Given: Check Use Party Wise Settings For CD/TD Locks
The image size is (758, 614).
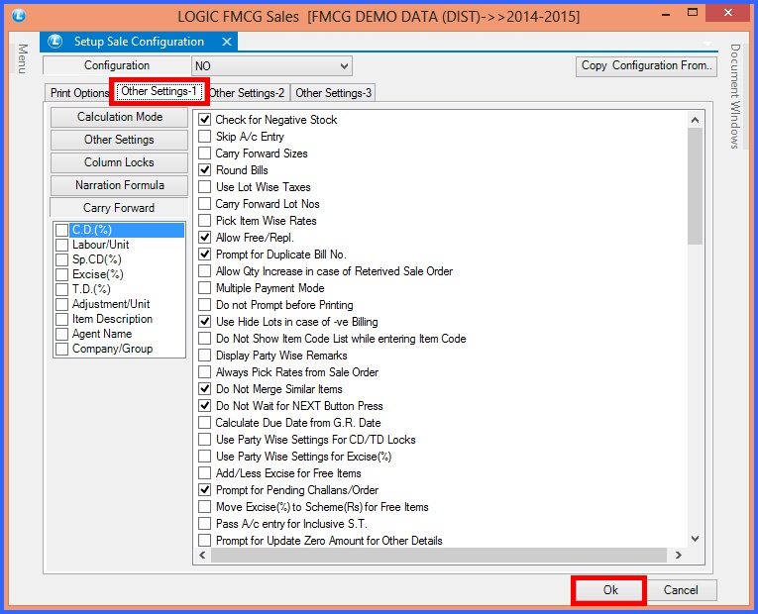Looking at the screenshot, I should pos(205,440).
